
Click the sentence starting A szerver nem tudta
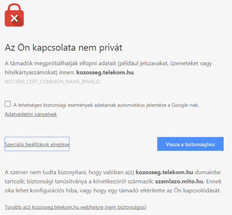pos(113,181)
